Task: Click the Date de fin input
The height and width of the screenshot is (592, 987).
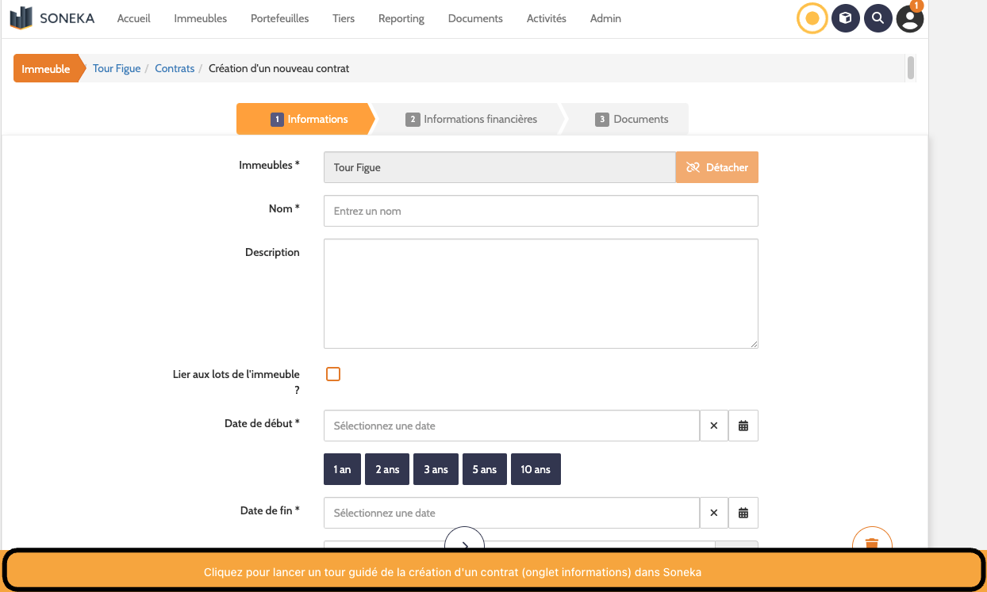Action: (x=512, y=513)
